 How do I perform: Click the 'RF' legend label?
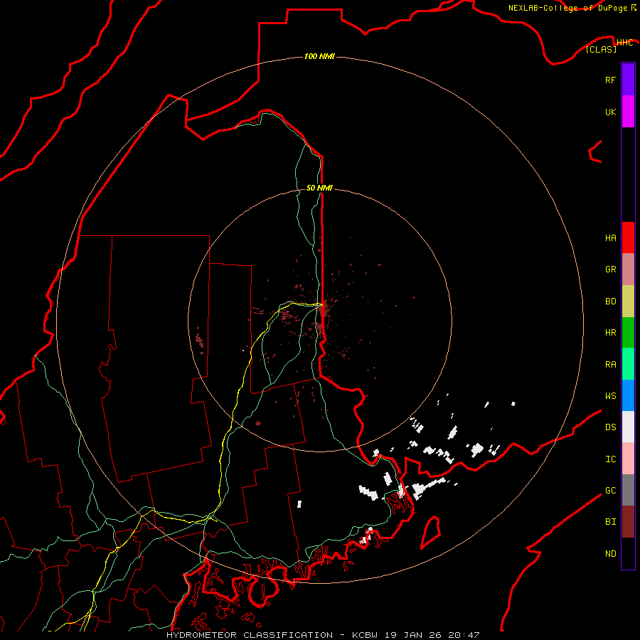pos(610,80)
